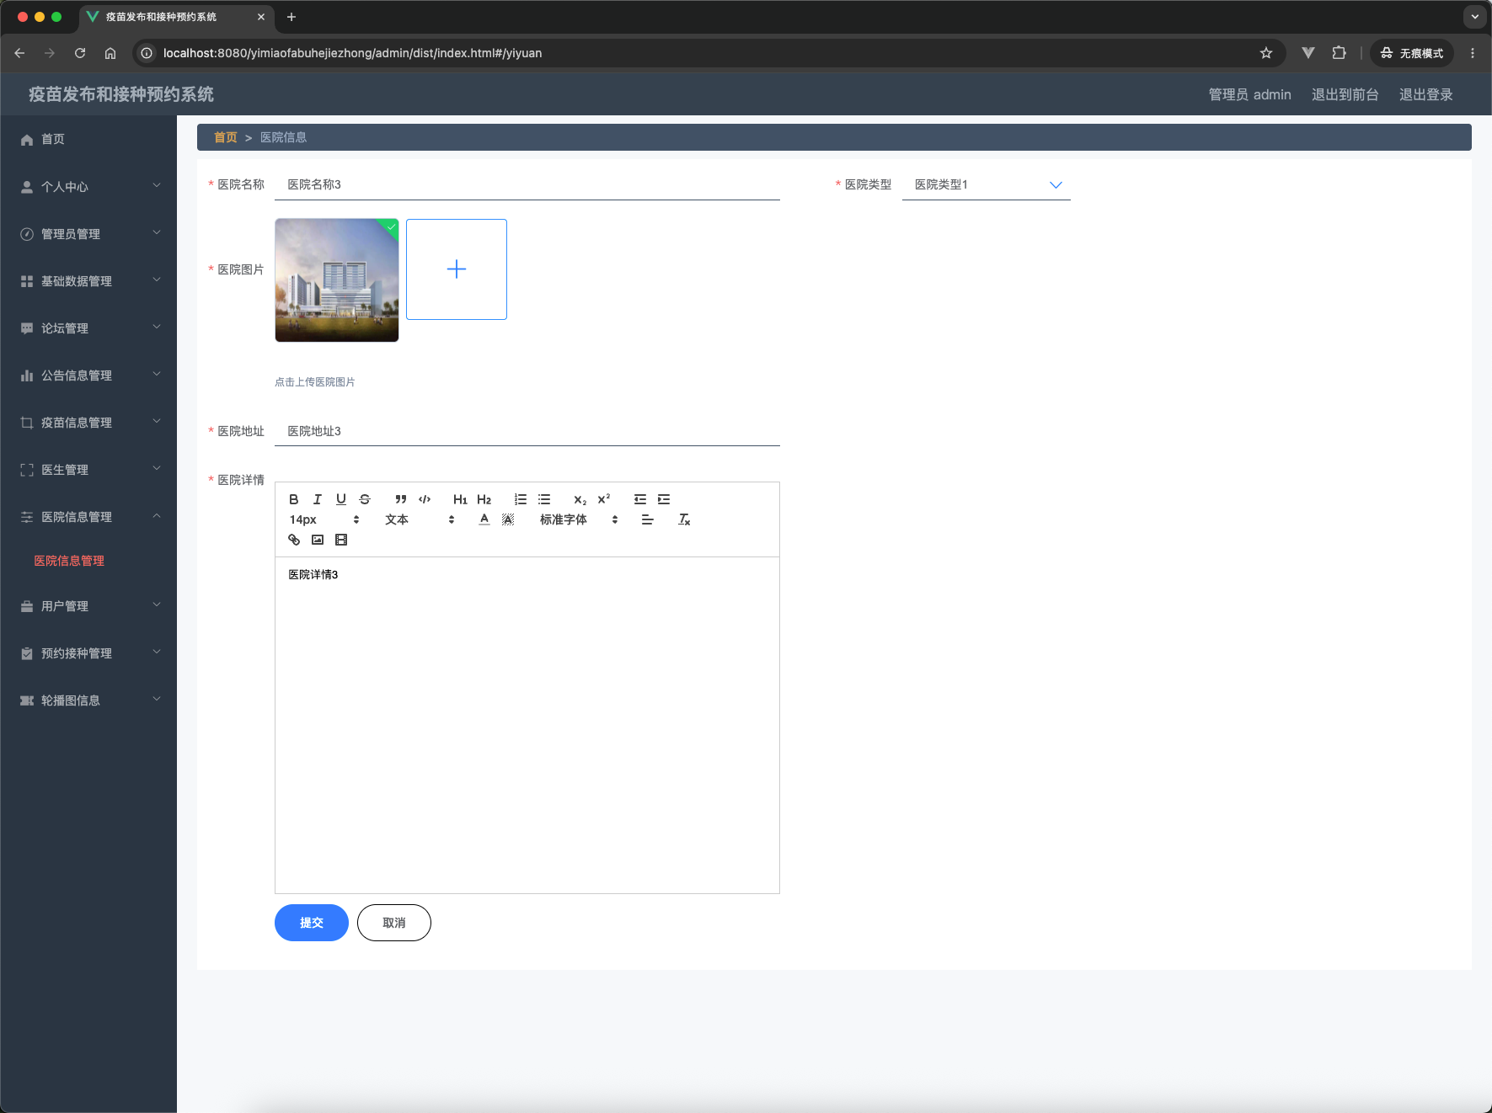This screenshot has height=1113, width=1492.
Task: Open browser extensions puzzle icon
Action: (x=1339, y=53)
